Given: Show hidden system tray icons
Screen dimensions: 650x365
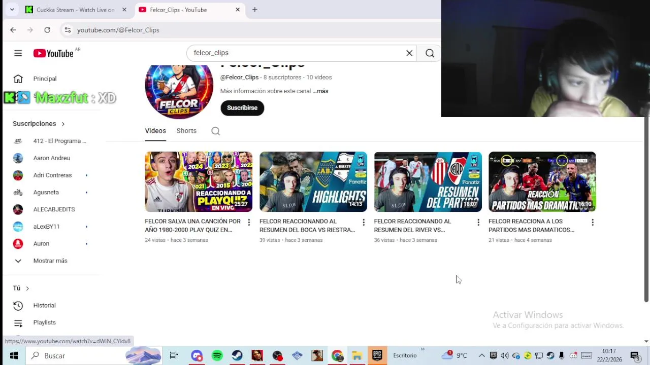Looking at the screenshot, I should (x=481, y=355).
